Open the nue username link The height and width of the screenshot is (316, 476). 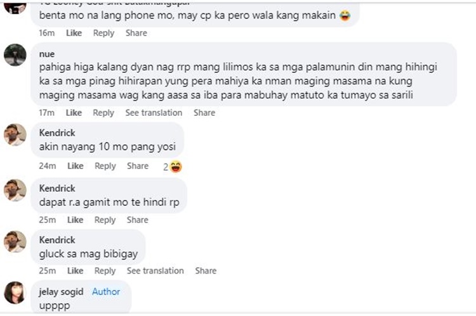pyautogui.click(x=47, y=54)
